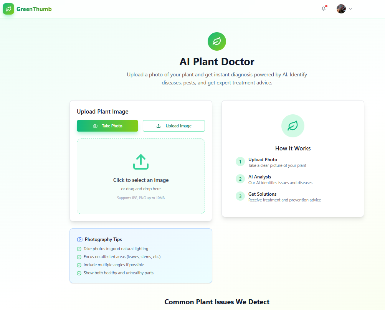Click the upload arrow icon above select area
The height and width of the screenshot is (310, 385).
click(140, 162)
